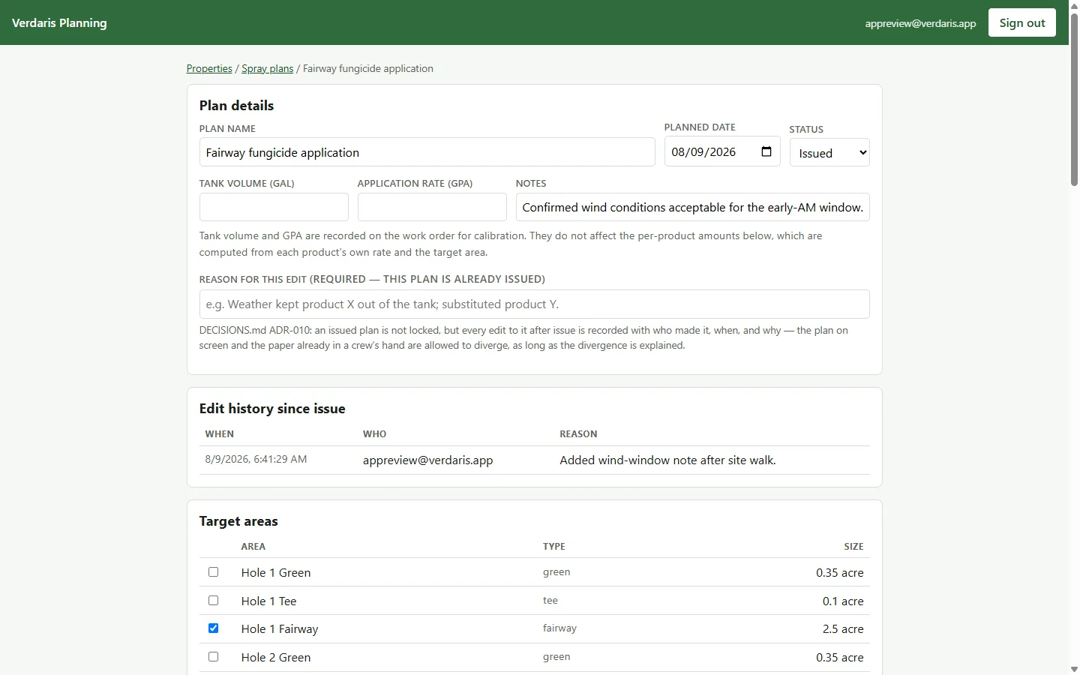The width and height of the screenshot is (1080, 675).
Task: Click the '2.5 acre' size value
Action: tap(843, 628)
